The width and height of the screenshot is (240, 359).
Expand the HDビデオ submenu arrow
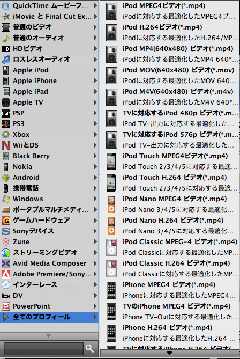(x=95, y=49)
